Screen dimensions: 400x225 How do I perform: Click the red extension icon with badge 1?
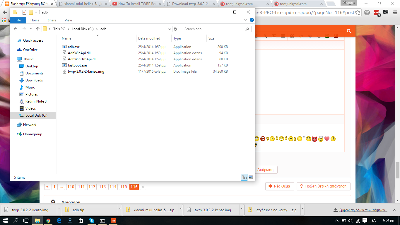click(377, 13)
